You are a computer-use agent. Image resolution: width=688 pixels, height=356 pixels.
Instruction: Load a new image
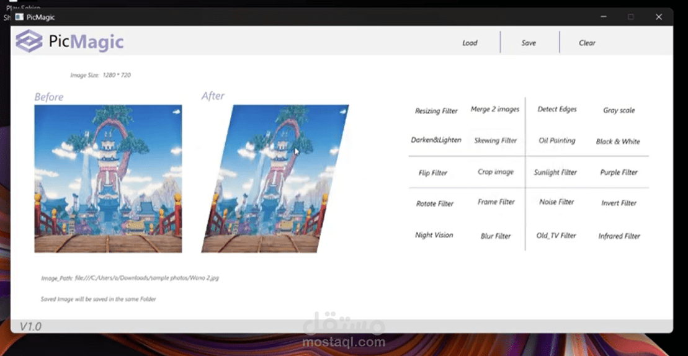470,43
